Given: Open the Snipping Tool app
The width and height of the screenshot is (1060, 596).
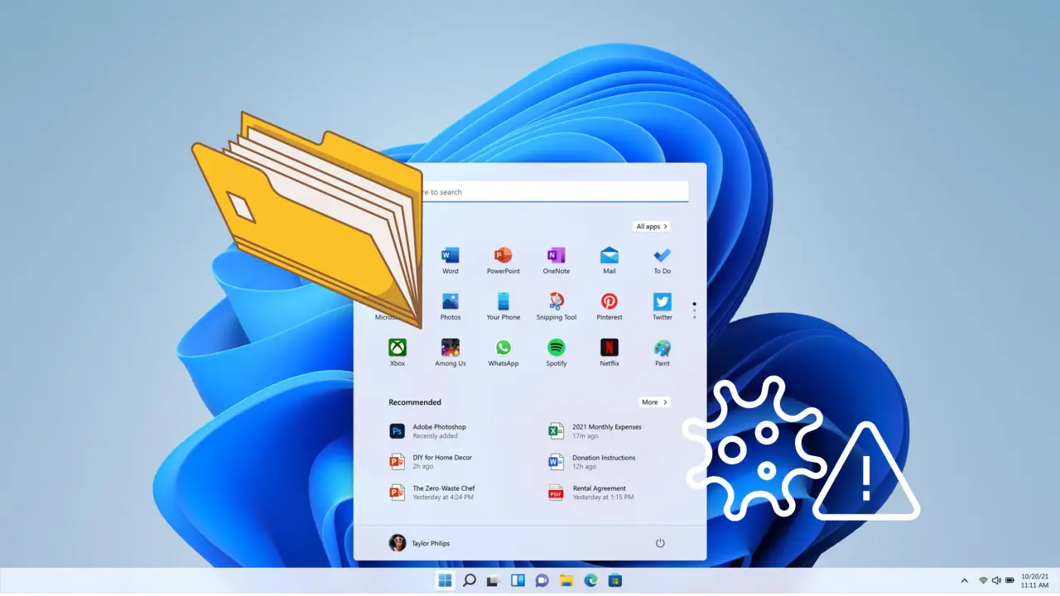Looking at the screenshot, I should [x=556, y=302].
